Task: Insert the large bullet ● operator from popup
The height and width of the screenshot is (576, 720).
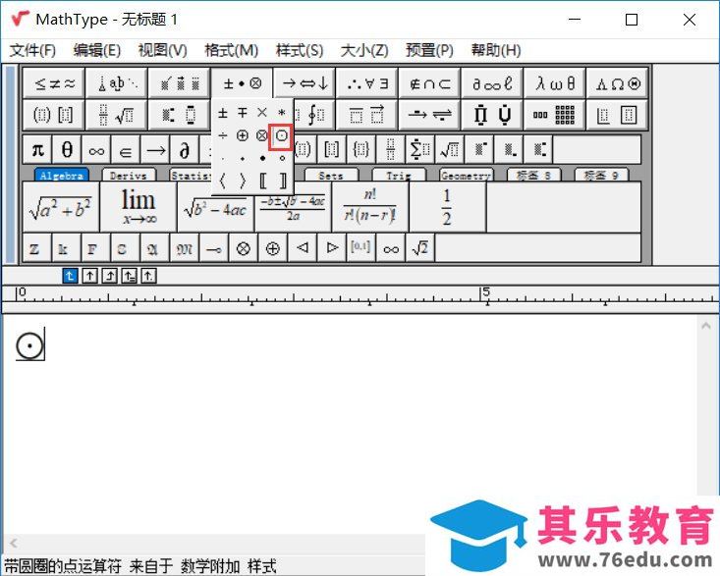Action: (262, 158)
